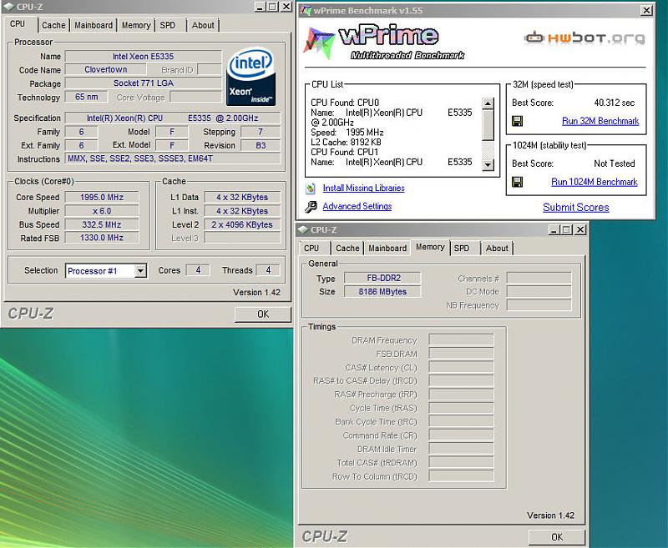This screenshot has width=668, height=548.
Task: Click OK in upper-left CPU-Z window
Action: [263, 314]
